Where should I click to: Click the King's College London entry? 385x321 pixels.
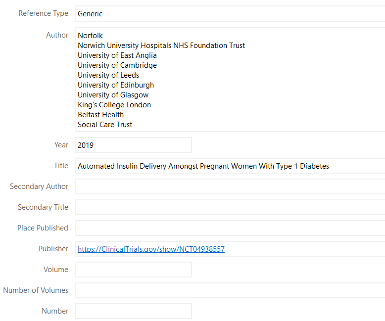[114, 105]
